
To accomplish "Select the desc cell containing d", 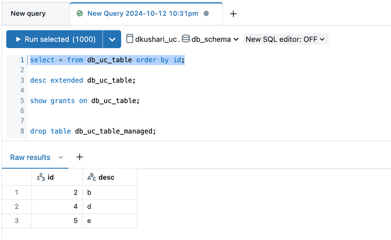I will point(110,207).
